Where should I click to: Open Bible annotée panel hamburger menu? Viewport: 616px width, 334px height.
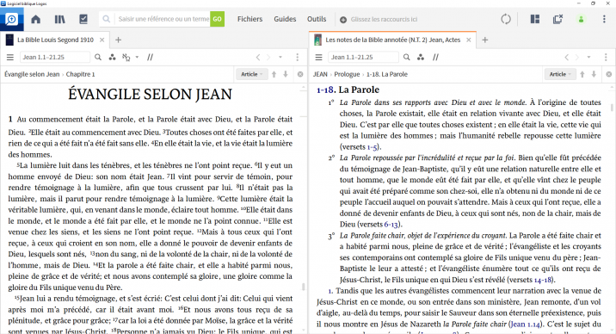pos(318,58)
